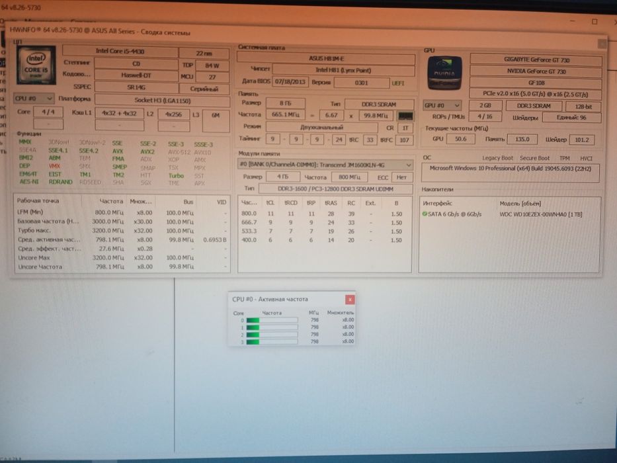Click the BIOS date 07/18/2013 field
This screenshot has width=617, height=463.
290,82
